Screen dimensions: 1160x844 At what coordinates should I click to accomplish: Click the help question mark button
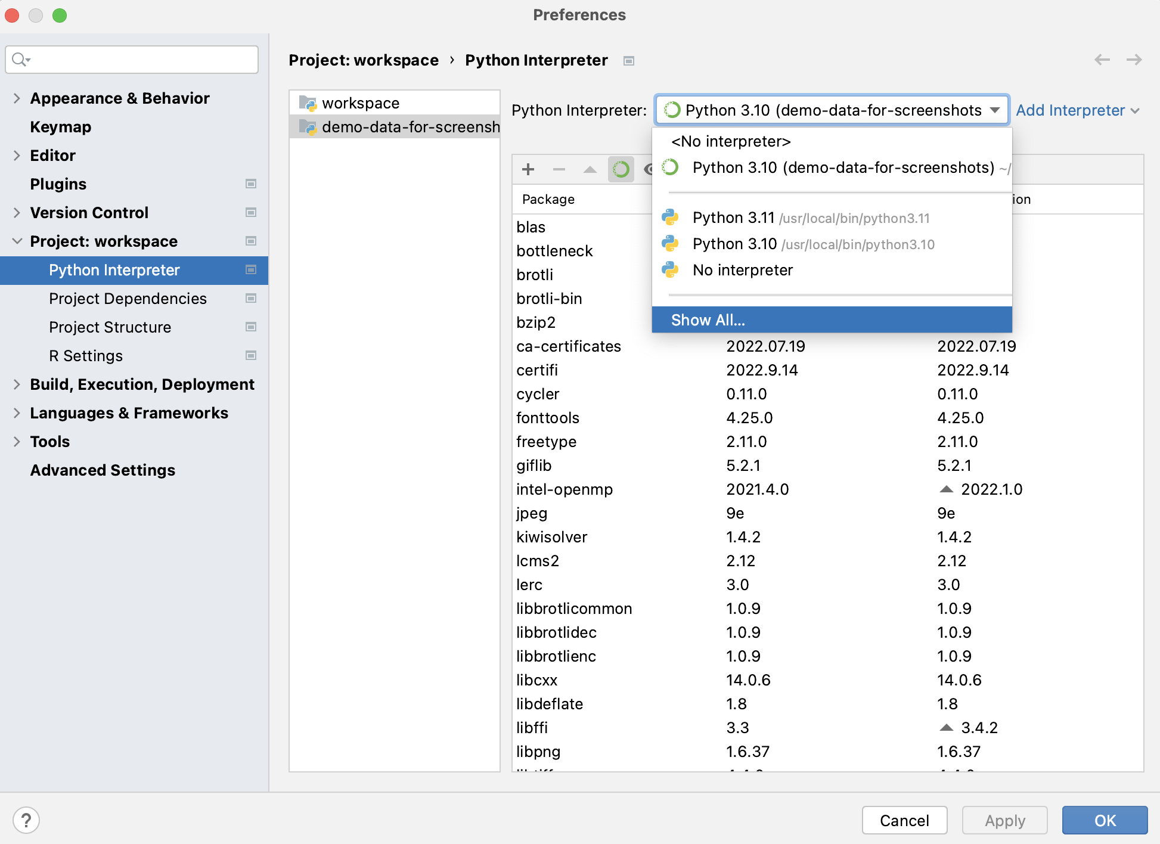(26, 820)
